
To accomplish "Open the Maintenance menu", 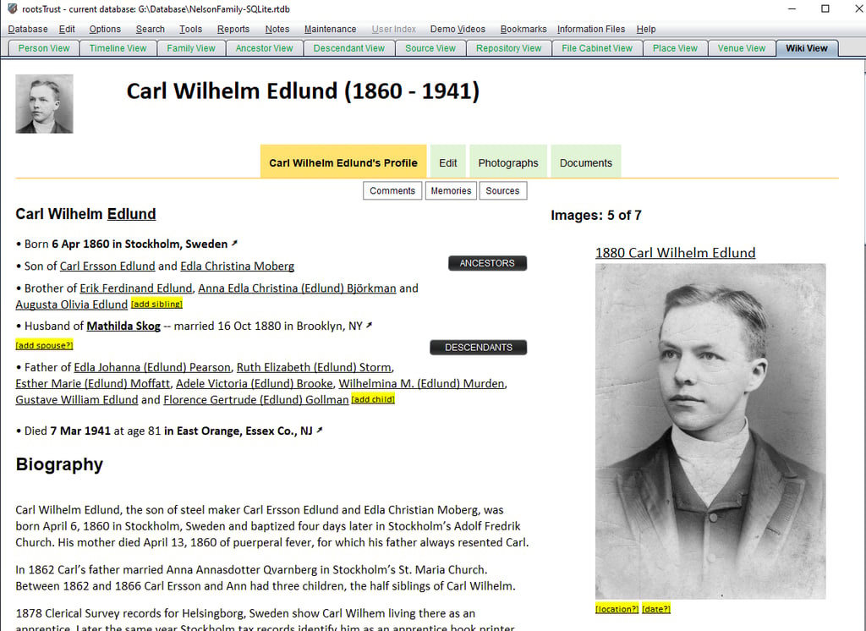I will tap(331, 30).
